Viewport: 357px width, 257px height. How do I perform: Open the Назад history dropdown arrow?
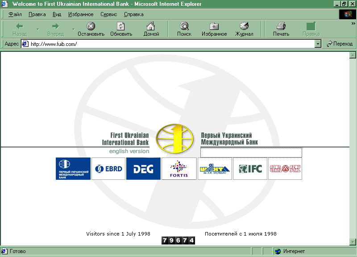(38, 29)
